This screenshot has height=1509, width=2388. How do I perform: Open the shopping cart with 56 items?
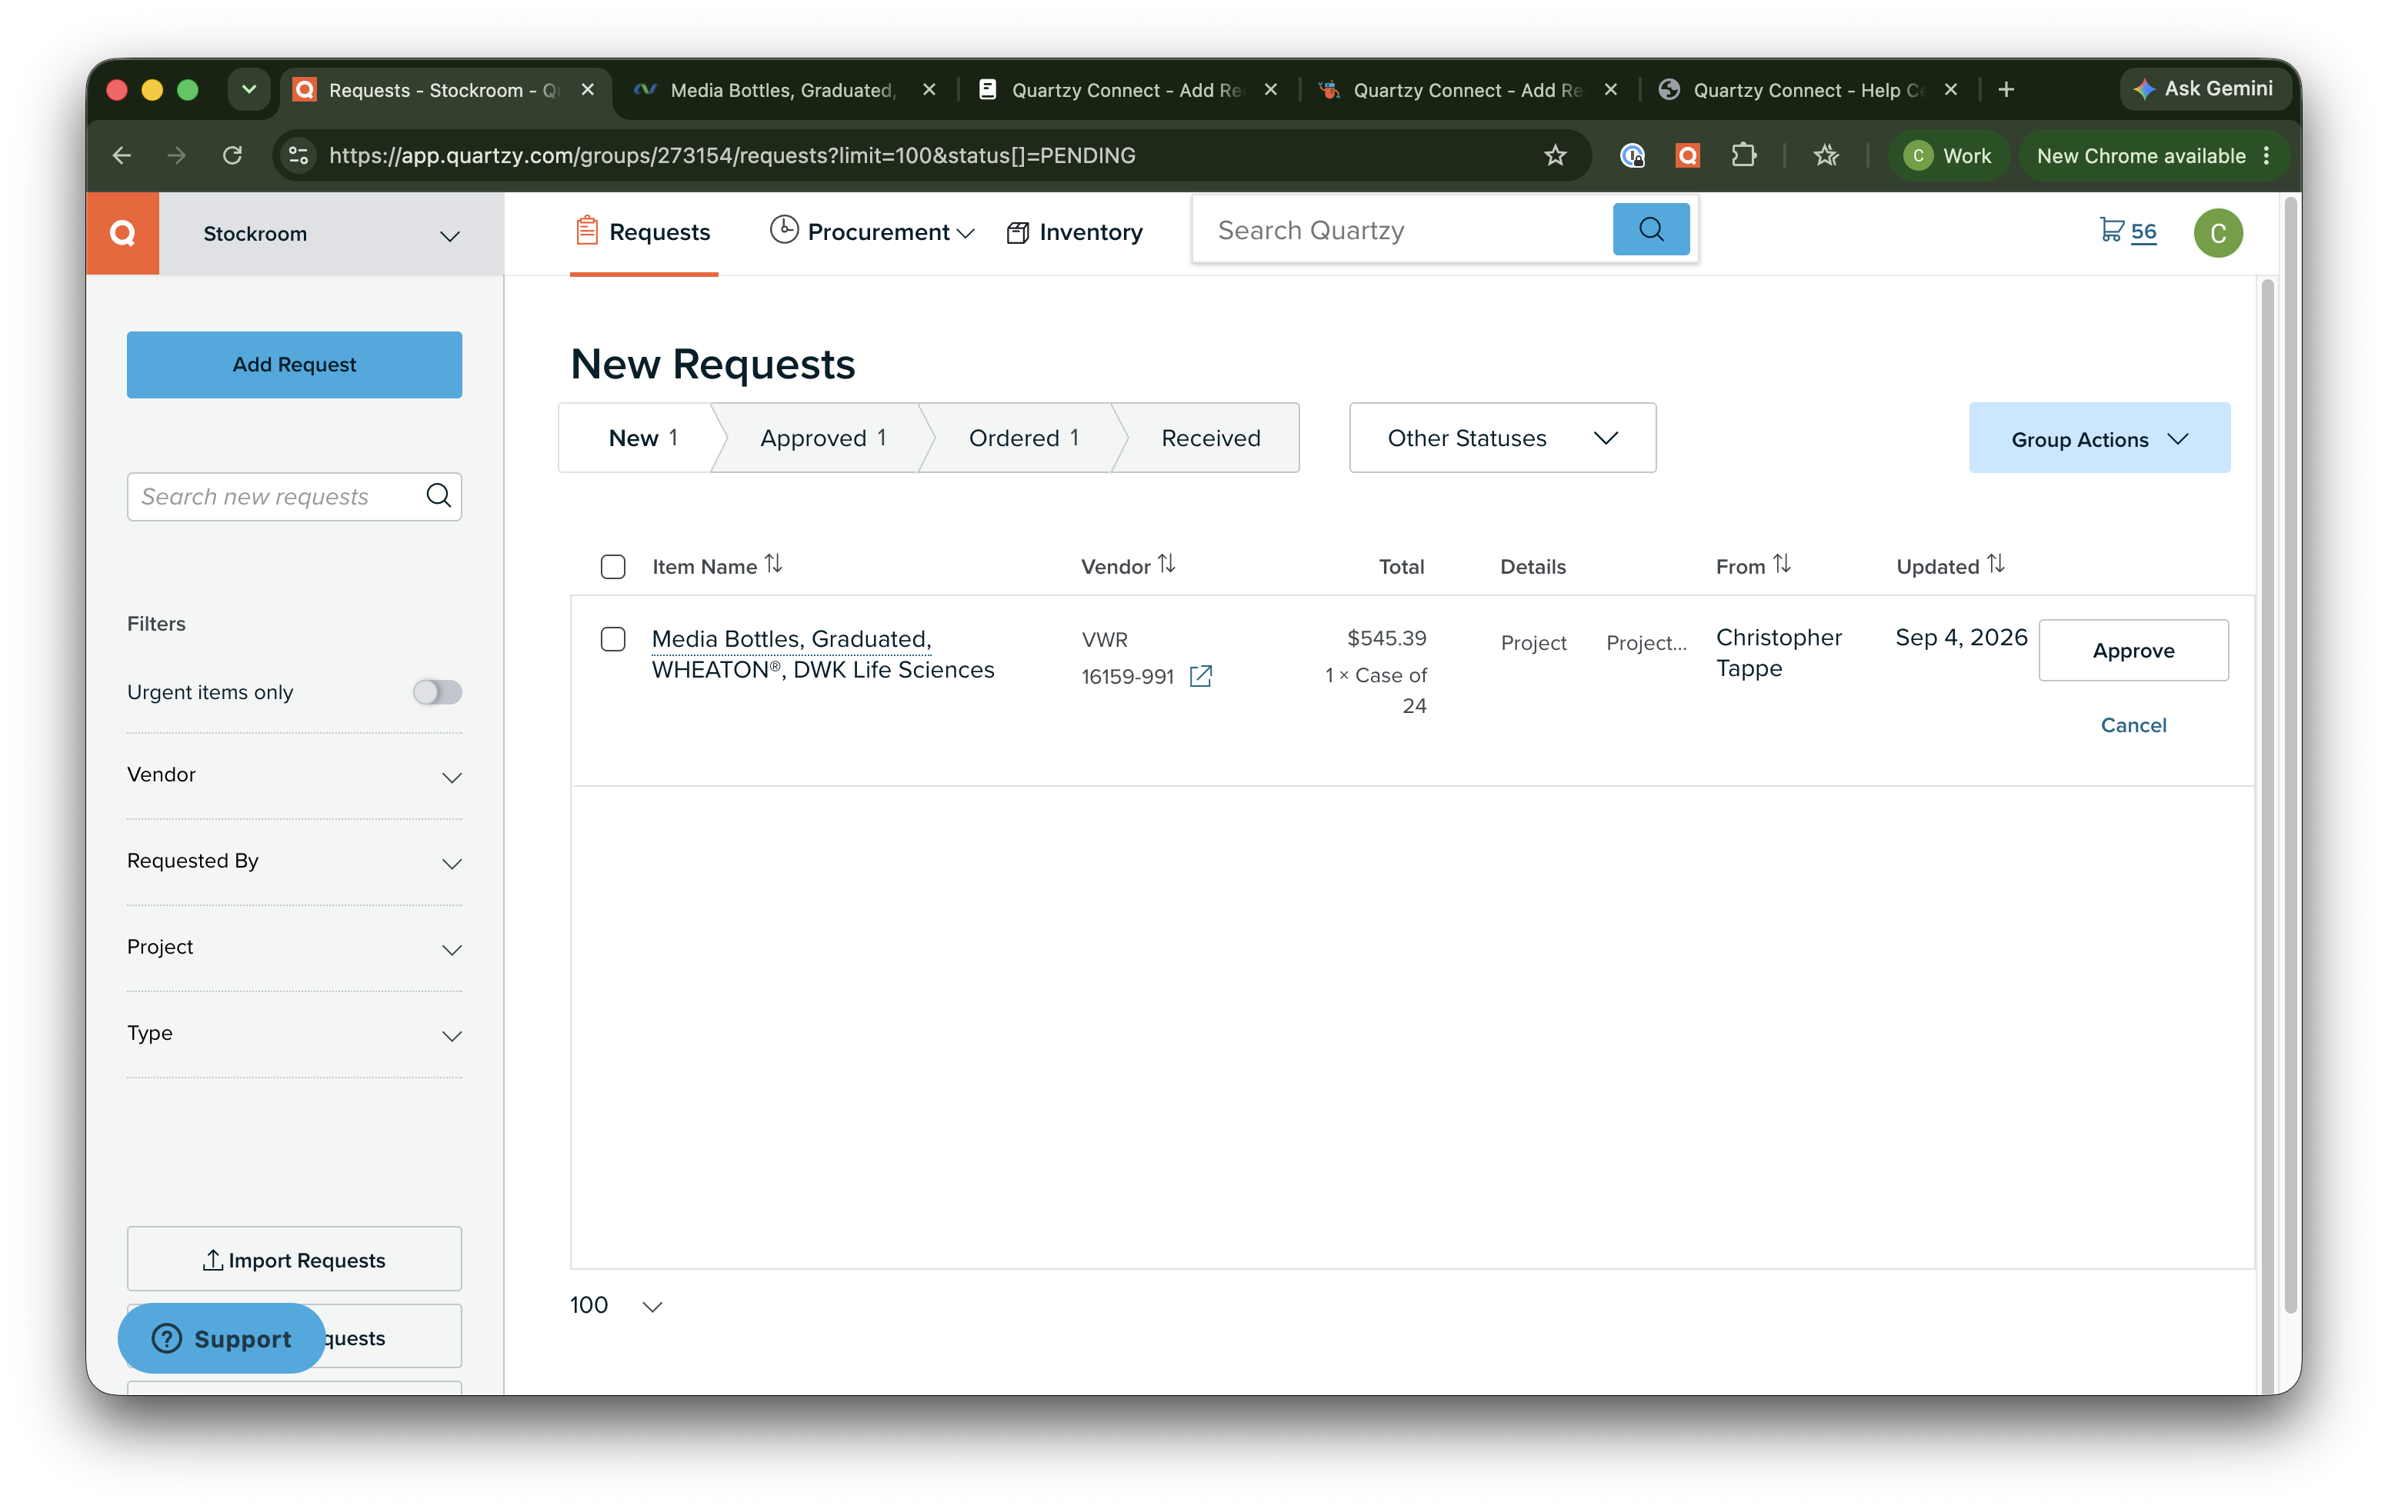coord(2127,231)
